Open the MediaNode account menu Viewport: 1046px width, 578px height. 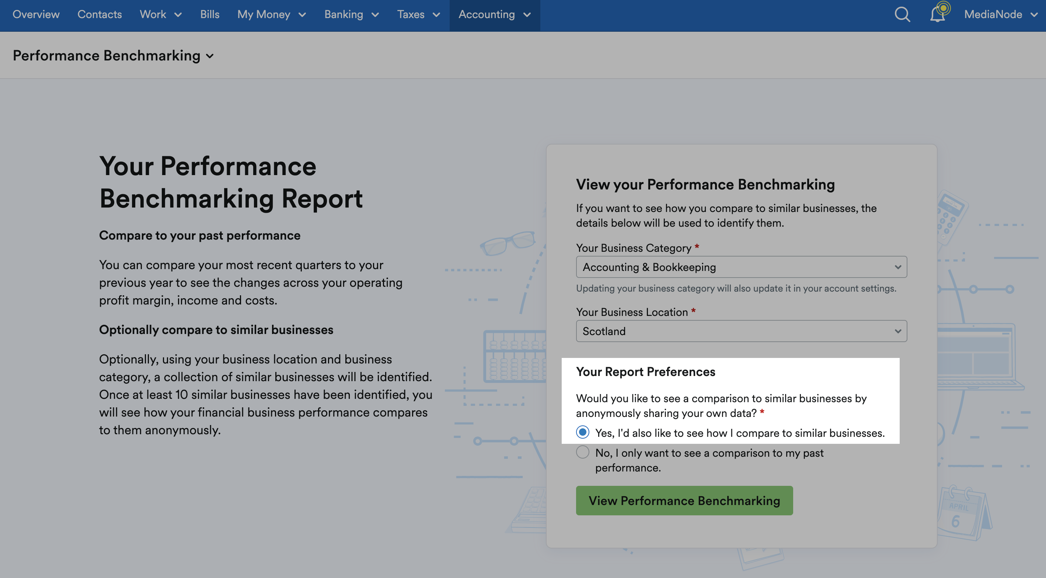coord(1001,15)
